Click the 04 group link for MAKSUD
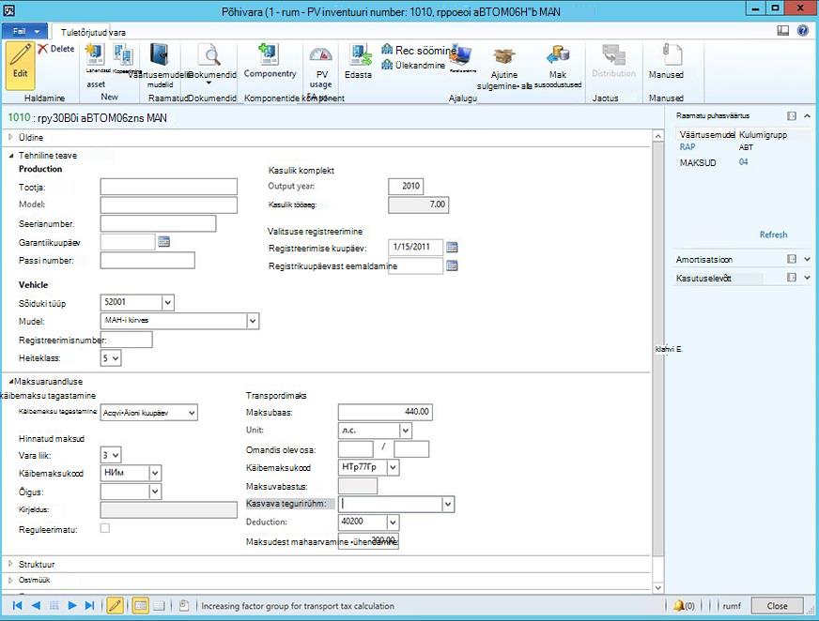This screenshot has height=621, width=819. pos(743,162)
